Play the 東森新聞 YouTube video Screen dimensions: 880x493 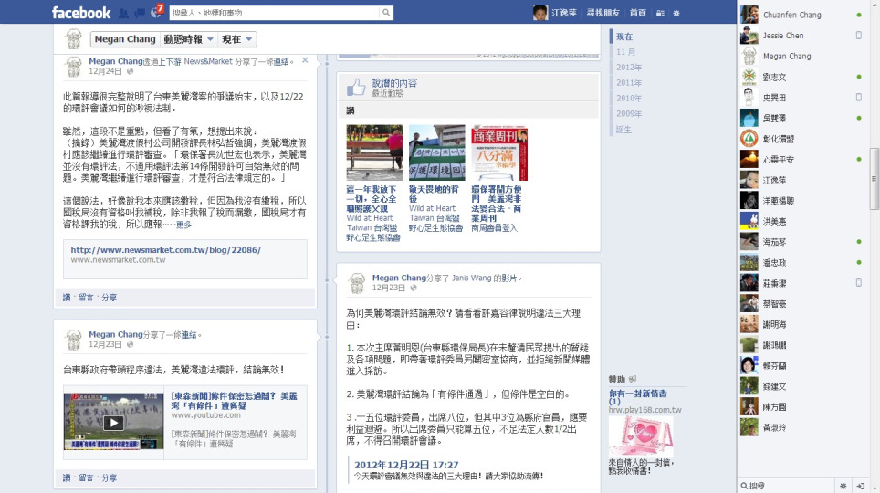113,423
